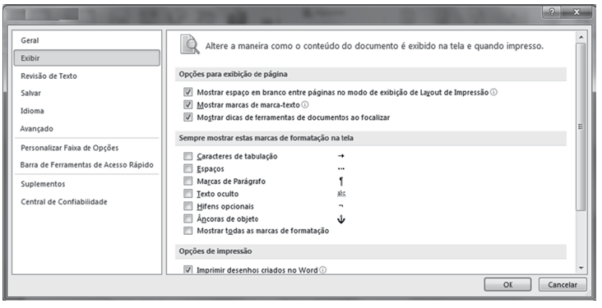Open Personalizar Faixa de Opções
This screenshot has height=308, width=602.
87,148
